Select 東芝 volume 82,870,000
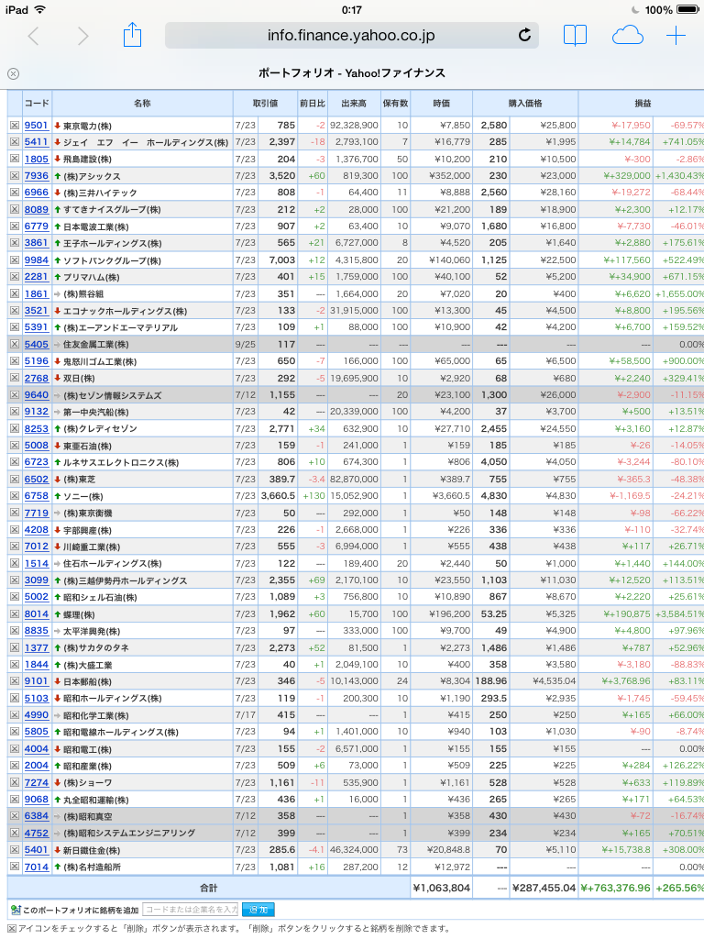 click(x=354, y=479)
